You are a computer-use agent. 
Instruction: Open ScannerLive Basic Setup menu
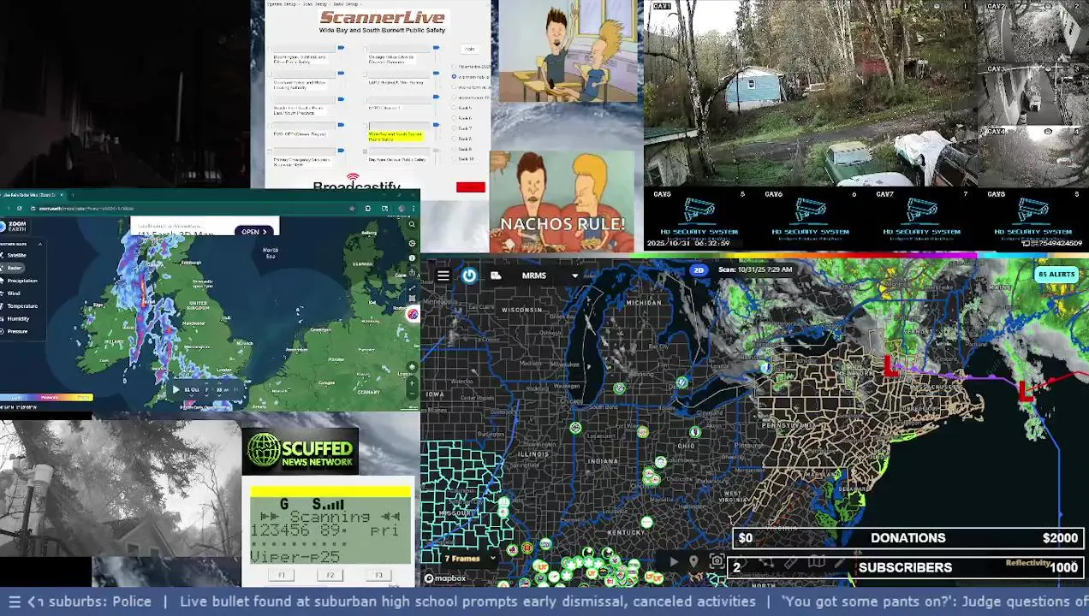click(346, 4)
